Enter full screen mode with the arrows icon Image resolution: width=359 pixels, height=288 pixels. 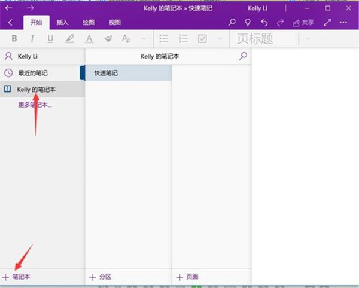click(x=327, y=22)
